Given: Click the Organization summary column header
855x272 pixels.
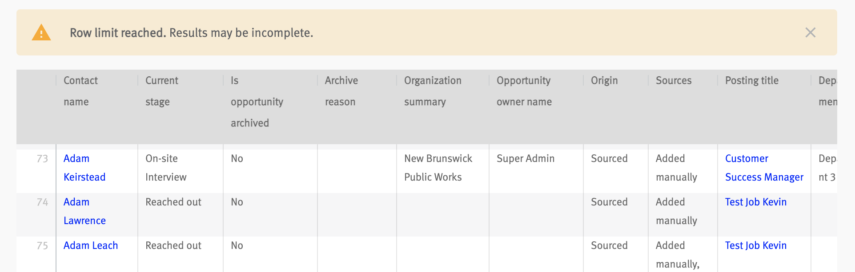Looking at the screenshot, I should [x=432, y=91].
